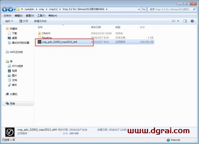
Task: Select vray_adv_32002_max2013_x64 installer file
Action: (60, 42)
